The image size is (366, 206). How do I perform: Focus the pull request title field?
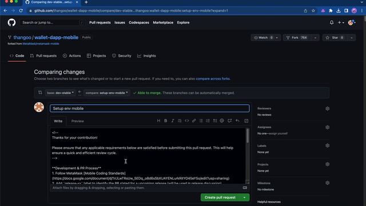tap(150, 108)
